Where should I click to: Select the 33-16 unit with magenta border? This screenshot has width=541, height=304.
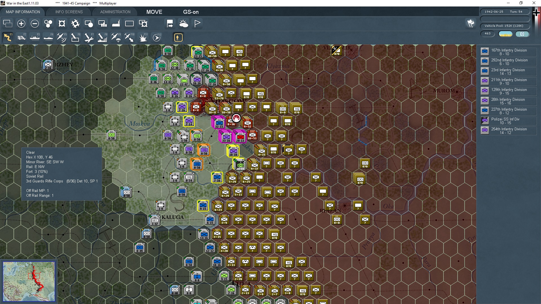click(226, 137)
